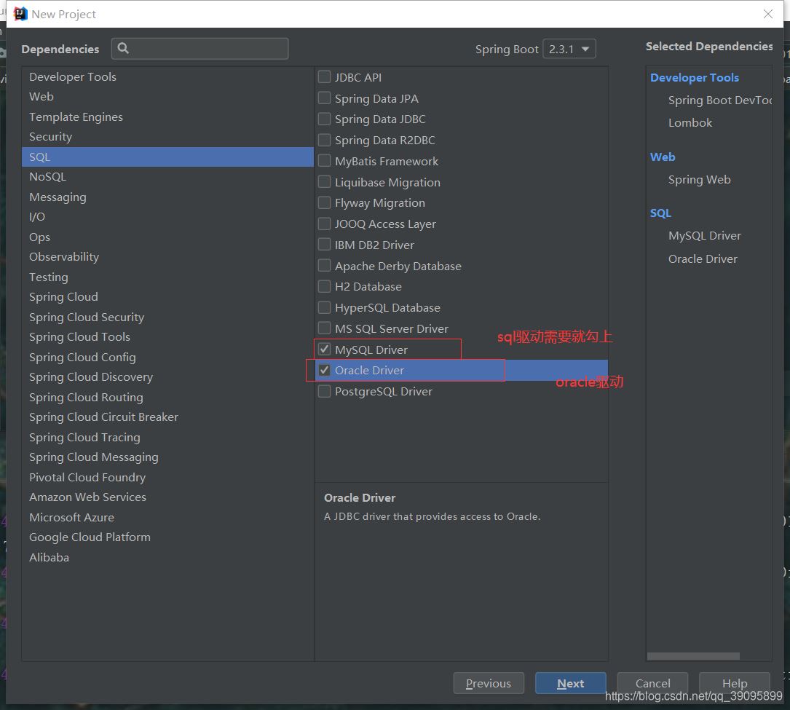Screen dimensions: 790x710
Task: Enable the H2 Database checkbox
Action: tap(325, 286)
